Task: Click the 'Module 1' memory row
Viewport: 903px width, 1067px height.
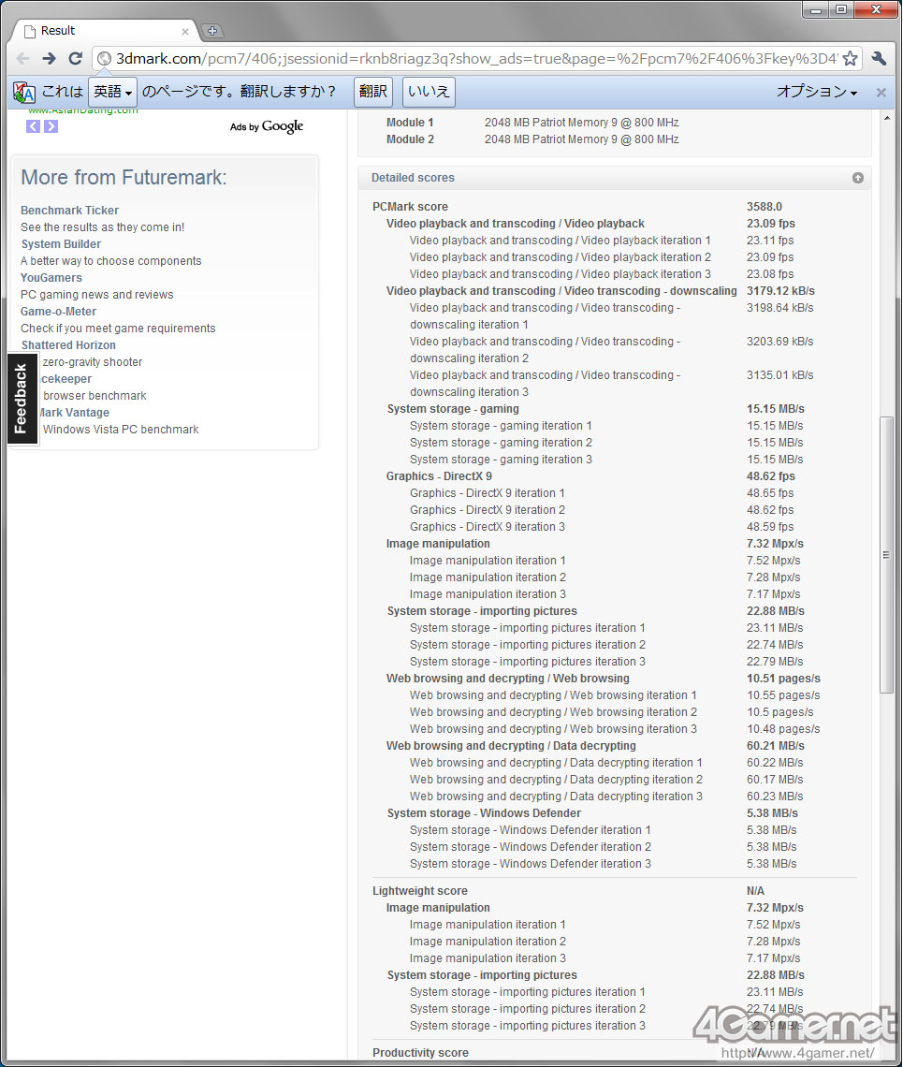Action: click(x=532, y=123)
